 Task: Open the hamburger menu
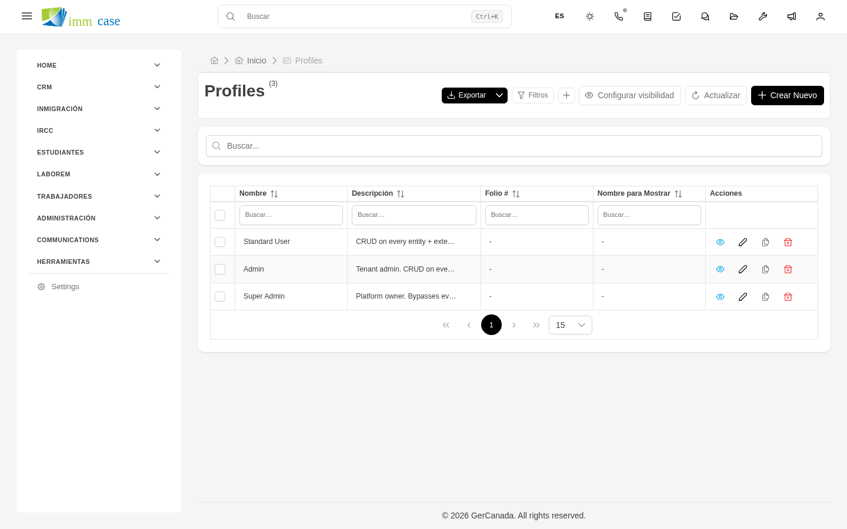point(26,16)
